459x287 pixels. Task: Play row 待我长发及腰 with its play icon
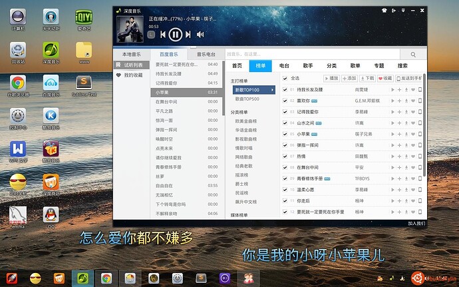392,90
